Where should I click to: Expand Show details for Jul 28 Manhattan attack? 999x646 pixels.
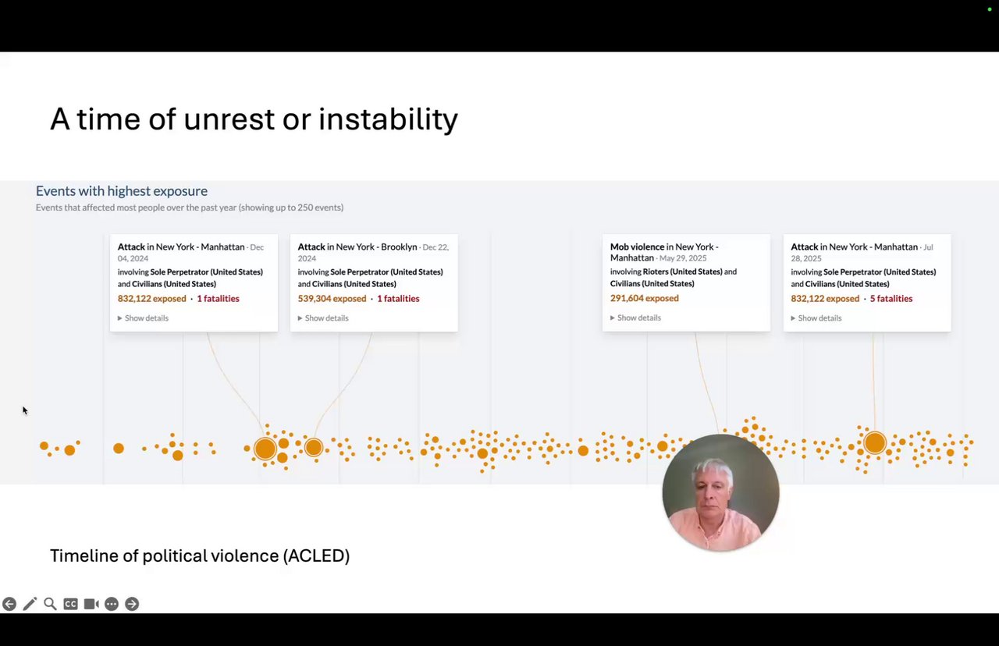816,318
